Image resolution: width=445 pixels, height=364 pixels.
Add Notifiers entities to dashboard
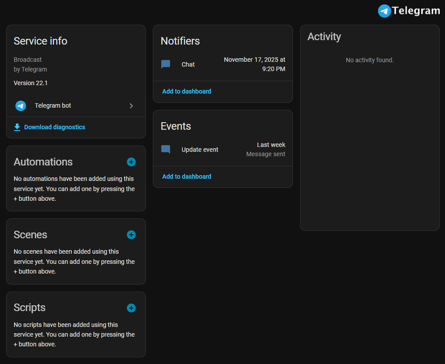click(x=187, y=91)
